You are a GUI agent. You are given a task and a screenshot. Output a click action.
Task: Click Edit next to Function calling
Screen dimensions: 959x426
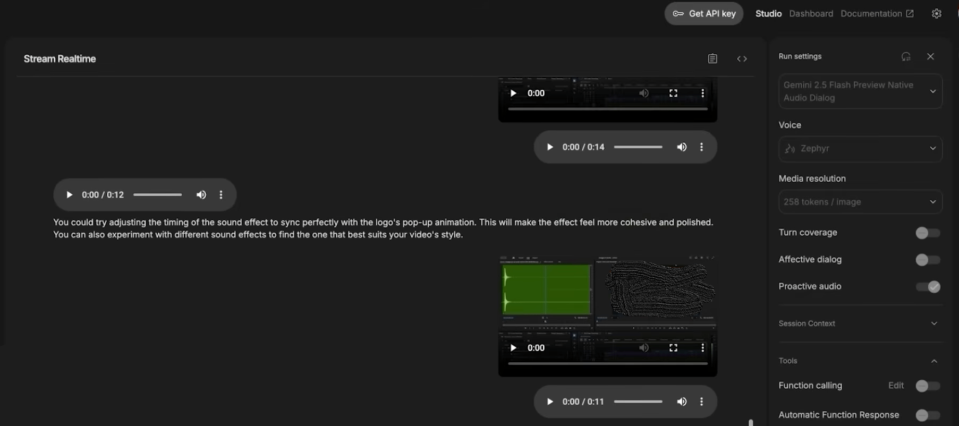(896, 386)
